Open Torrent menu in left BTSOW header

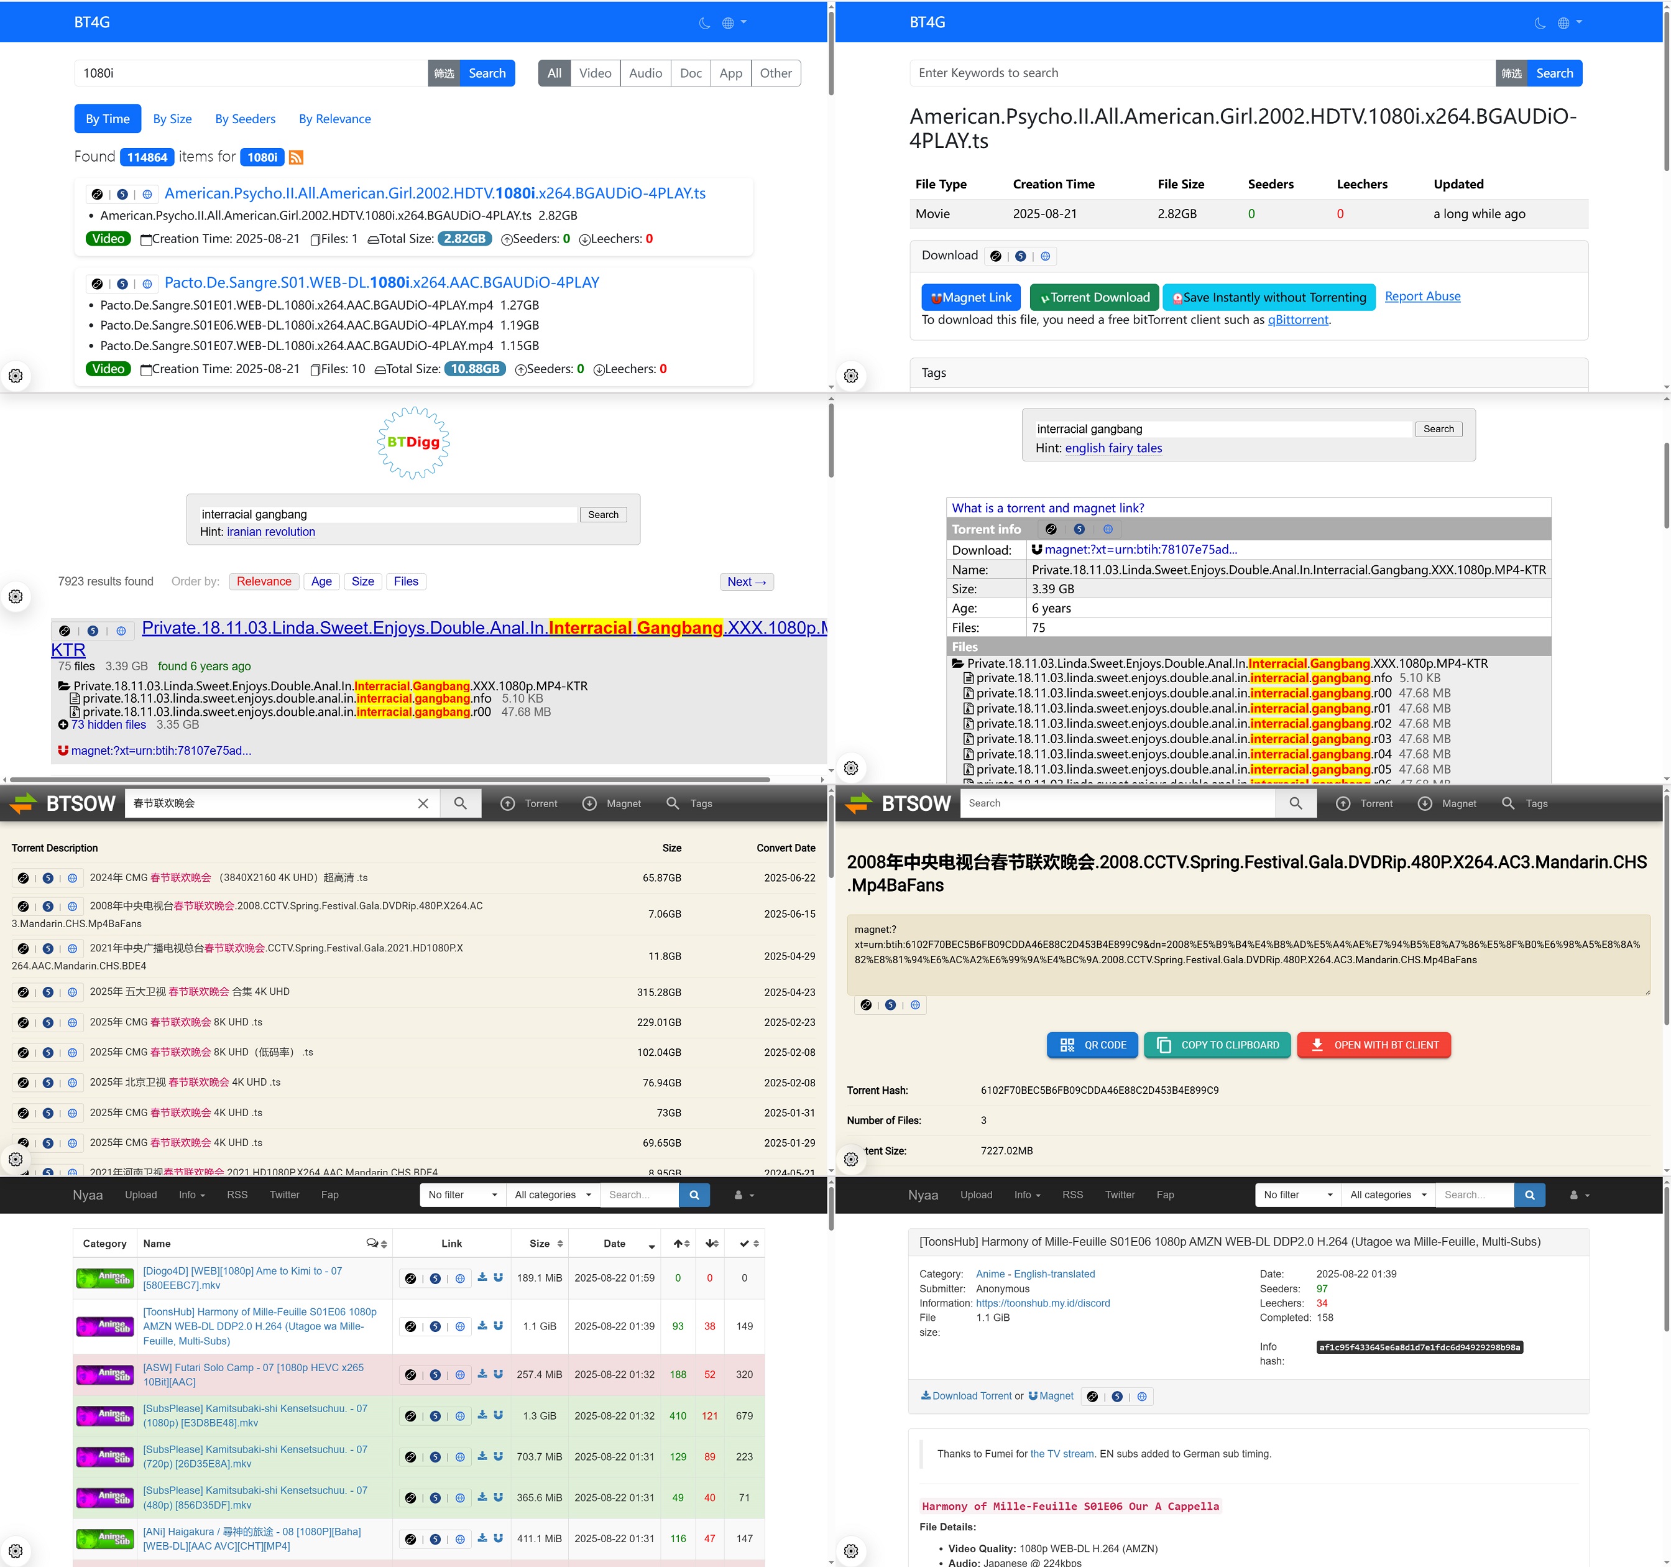(x=528, y=803)
